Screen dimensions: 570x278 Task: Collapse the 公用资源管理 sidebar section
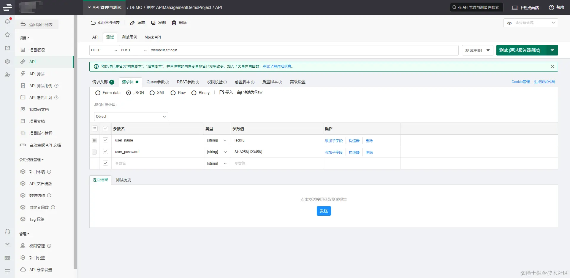click(x=31, y=160)
